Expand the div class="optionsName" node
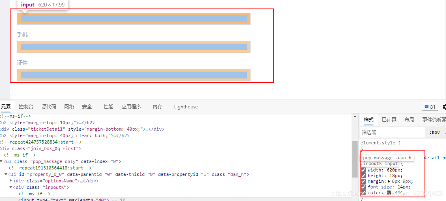Screen dimensions: 446x201 pyautogui.click(x=11, y=180)
